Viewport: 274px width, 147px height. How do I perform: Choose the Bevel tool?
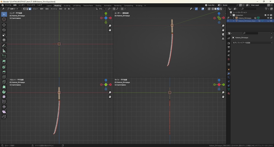pyautogui.click(x=4, y=72)
